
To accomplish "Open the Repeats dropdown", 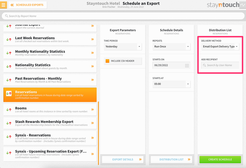I will pos(171,46).
